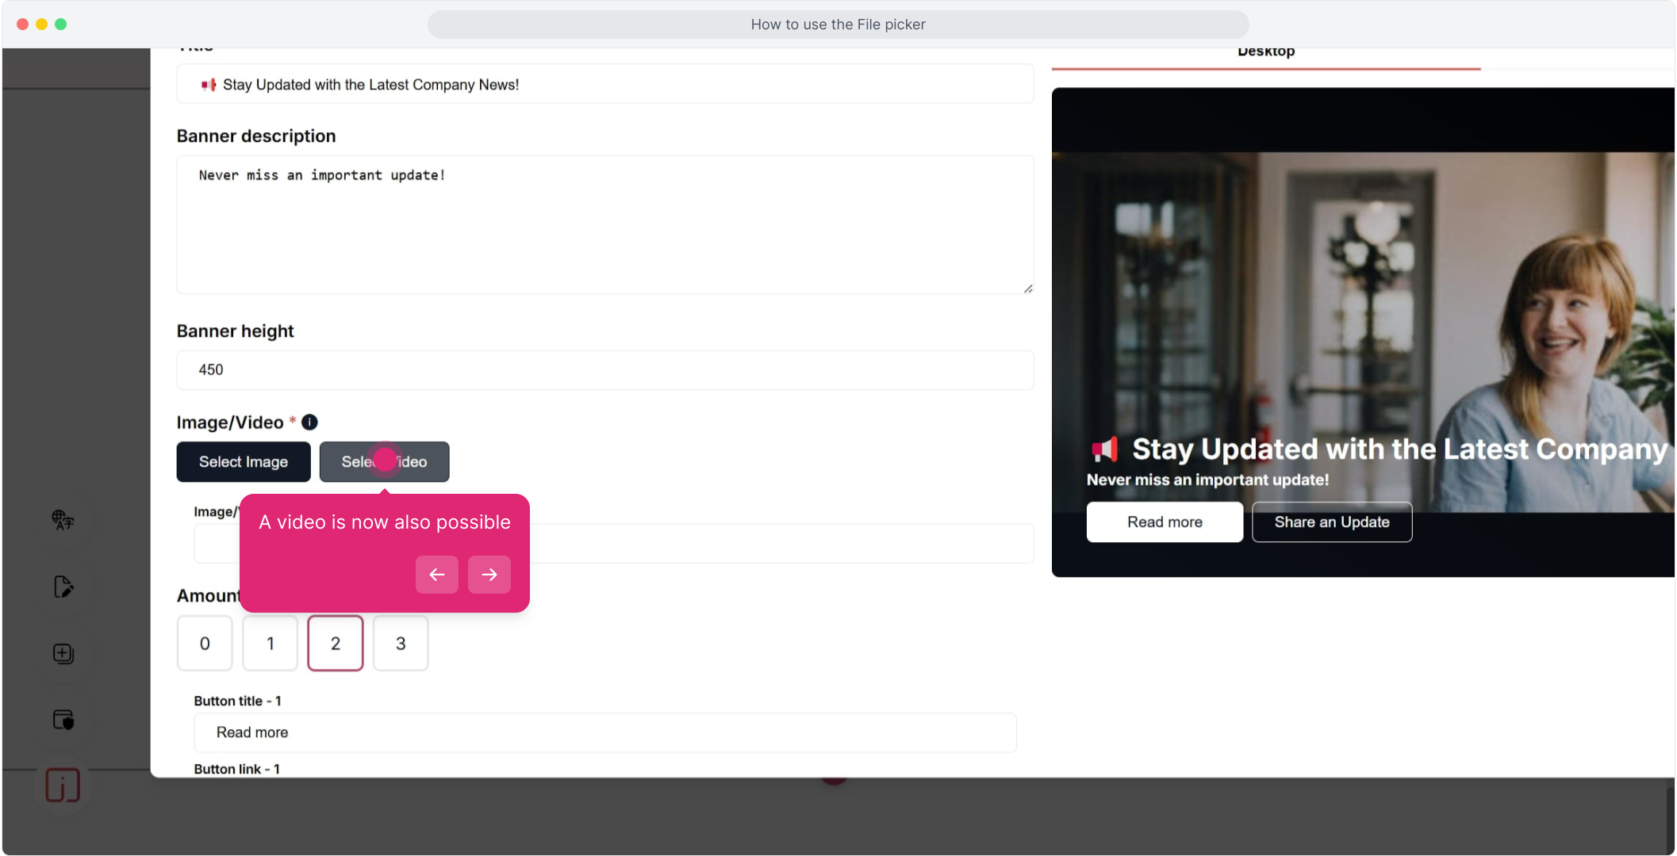Image resolution: width=1677 pixels, height=856 pixels.
Task: Click the translation icon in the left sidebar
Action: coord(63,520)
